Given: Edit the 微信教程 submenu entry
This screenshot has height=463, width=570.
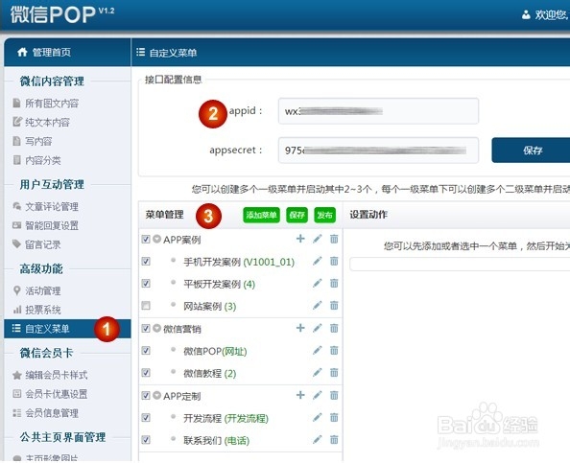Looking at the screenshot, I should [318, 373].
